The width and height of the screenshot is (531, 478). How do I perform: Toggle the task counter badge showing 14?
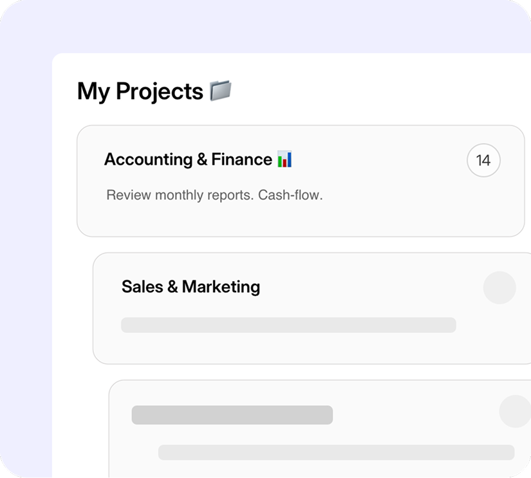coord(483,160)
